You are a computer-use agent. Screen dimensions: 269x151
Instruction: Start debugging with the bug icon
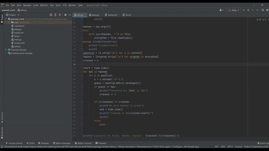point(248,10)
